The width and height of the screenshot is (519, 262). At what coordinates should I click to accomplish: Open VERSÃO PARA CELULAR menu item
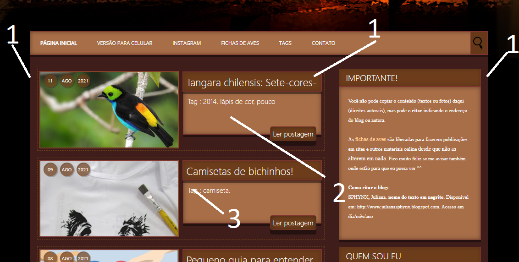[124, 43]
